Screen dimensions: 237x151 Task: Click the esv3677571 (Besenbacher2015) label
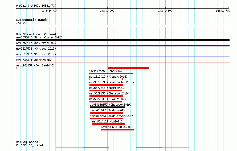(x=112, y=82)
